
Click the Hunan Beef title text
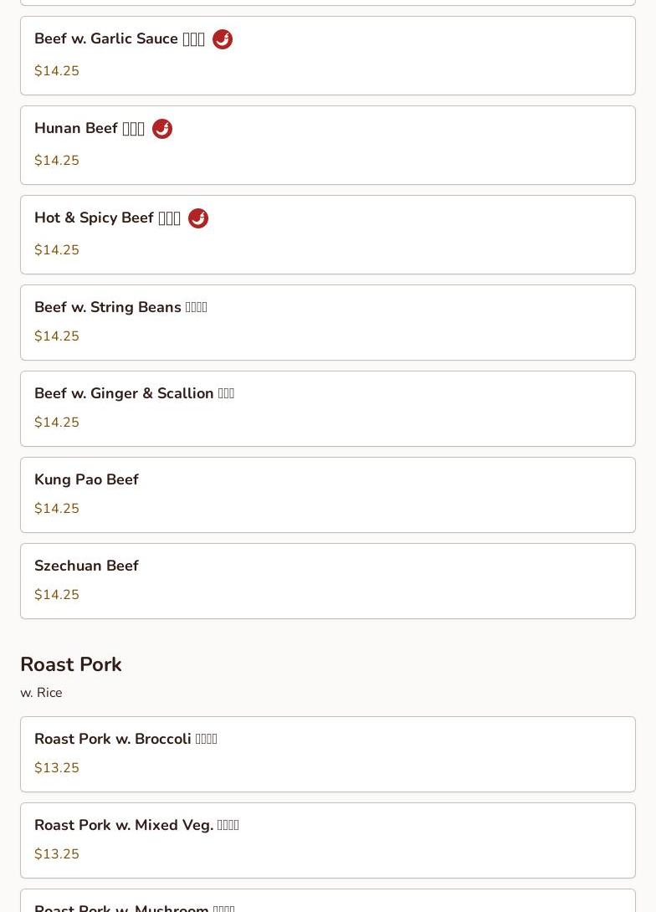(x=76, y=128)
